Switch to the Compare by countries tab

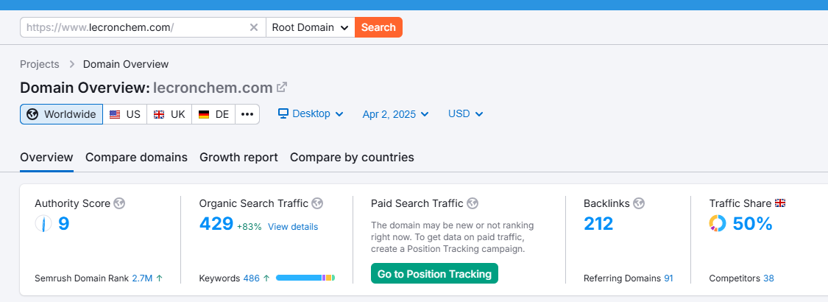coord(352,157)
